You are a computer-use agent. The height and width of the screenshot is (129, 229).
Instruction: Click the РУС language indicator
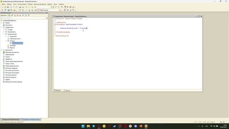207,126
